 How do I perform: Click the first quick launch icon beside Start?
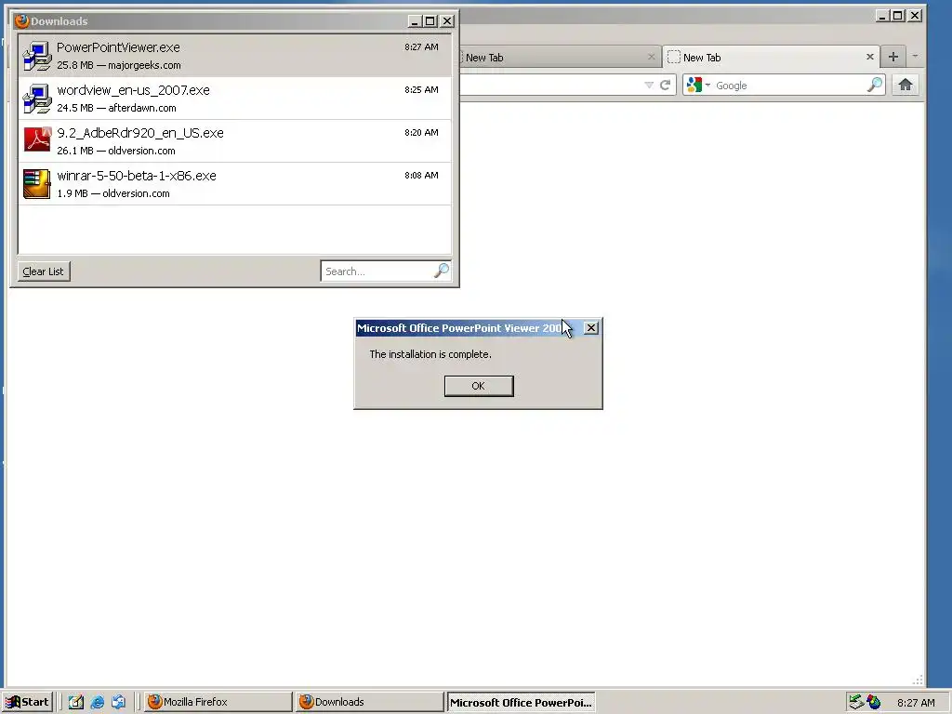click(x=76, y=702)
